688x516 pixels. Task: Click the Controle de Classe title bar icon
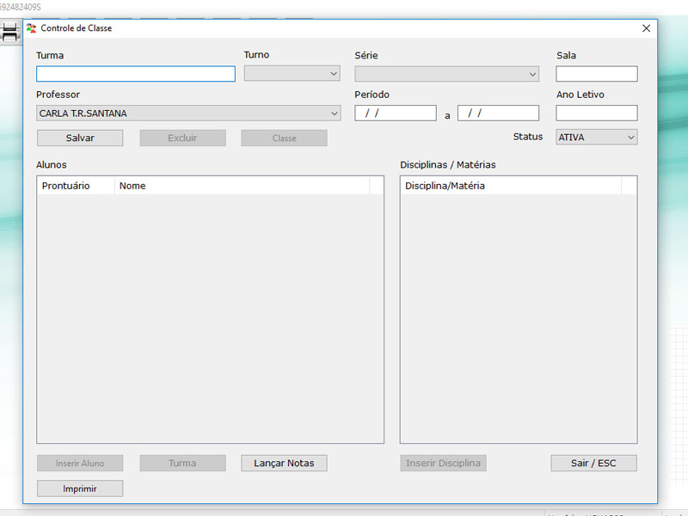[32, 28]
